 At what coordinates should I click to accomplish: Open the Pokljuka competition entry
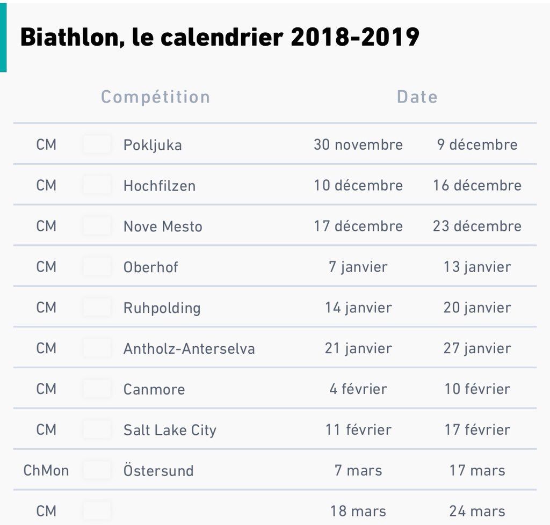(x=153, y=145)
